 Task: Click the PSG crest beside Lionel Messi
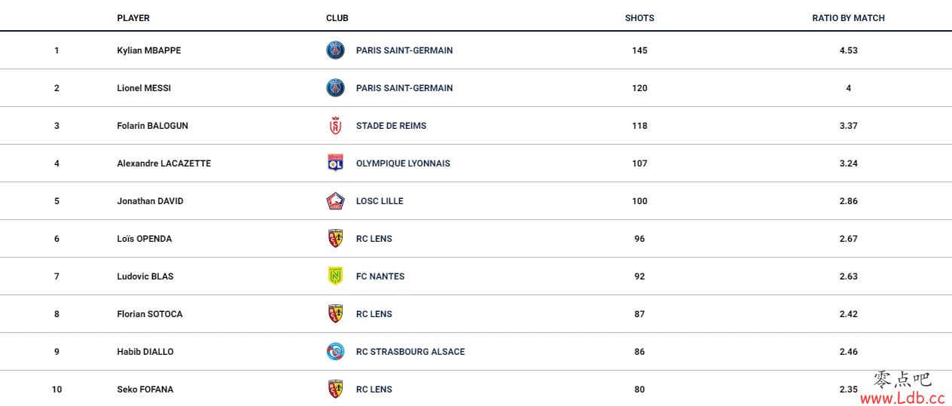point(335,88)
